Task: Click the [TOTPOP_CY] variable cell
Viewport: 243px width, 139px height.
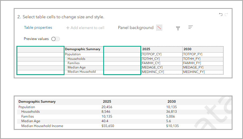Action: (x=161, y=54)
